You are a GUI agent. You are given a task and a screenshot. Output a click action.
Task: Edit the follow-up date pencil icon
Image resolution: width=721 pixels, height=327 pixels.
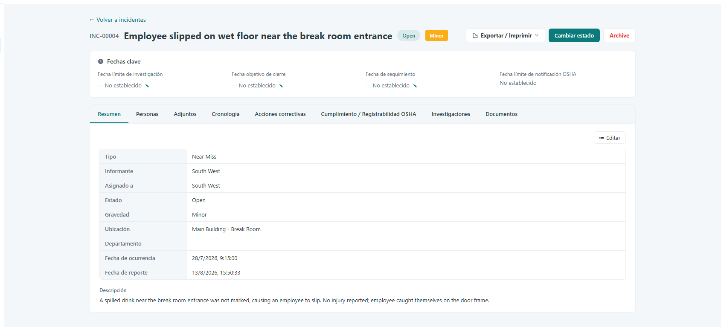pyautogui.click(x=415, y=86)
